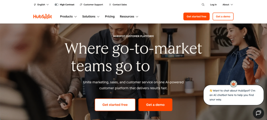This screenshot has width=267, height=120.
Task: Go to the Pricing page
Action: [x=110, y=16]
